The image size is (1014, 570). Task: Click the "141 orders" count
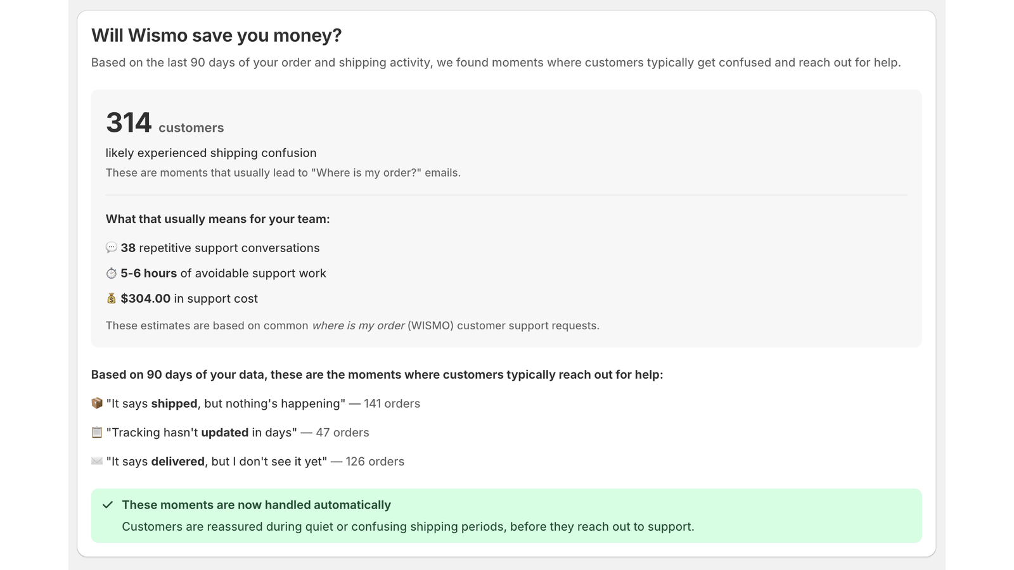[392, 403]
